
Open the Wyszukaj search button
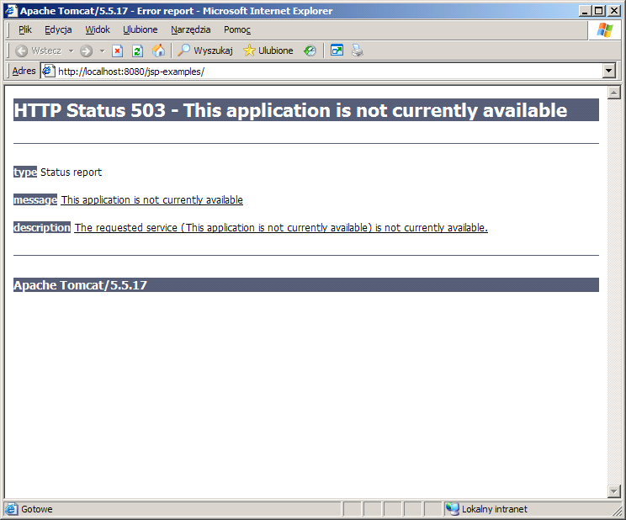204,50
